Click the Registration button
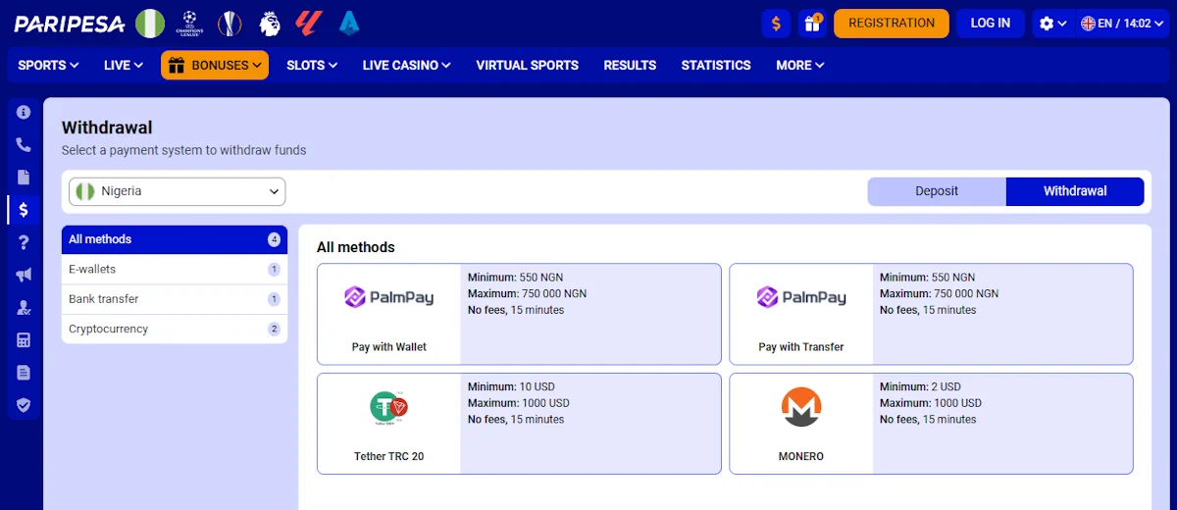1177x510 pixels. coord(892,24)
